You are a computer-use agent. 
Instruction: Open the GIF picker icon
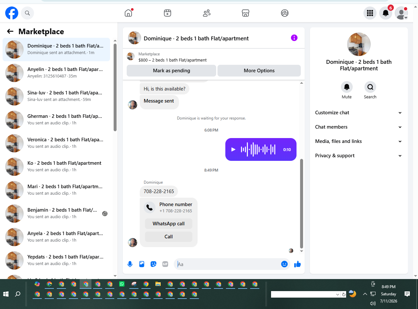[165, 264]
